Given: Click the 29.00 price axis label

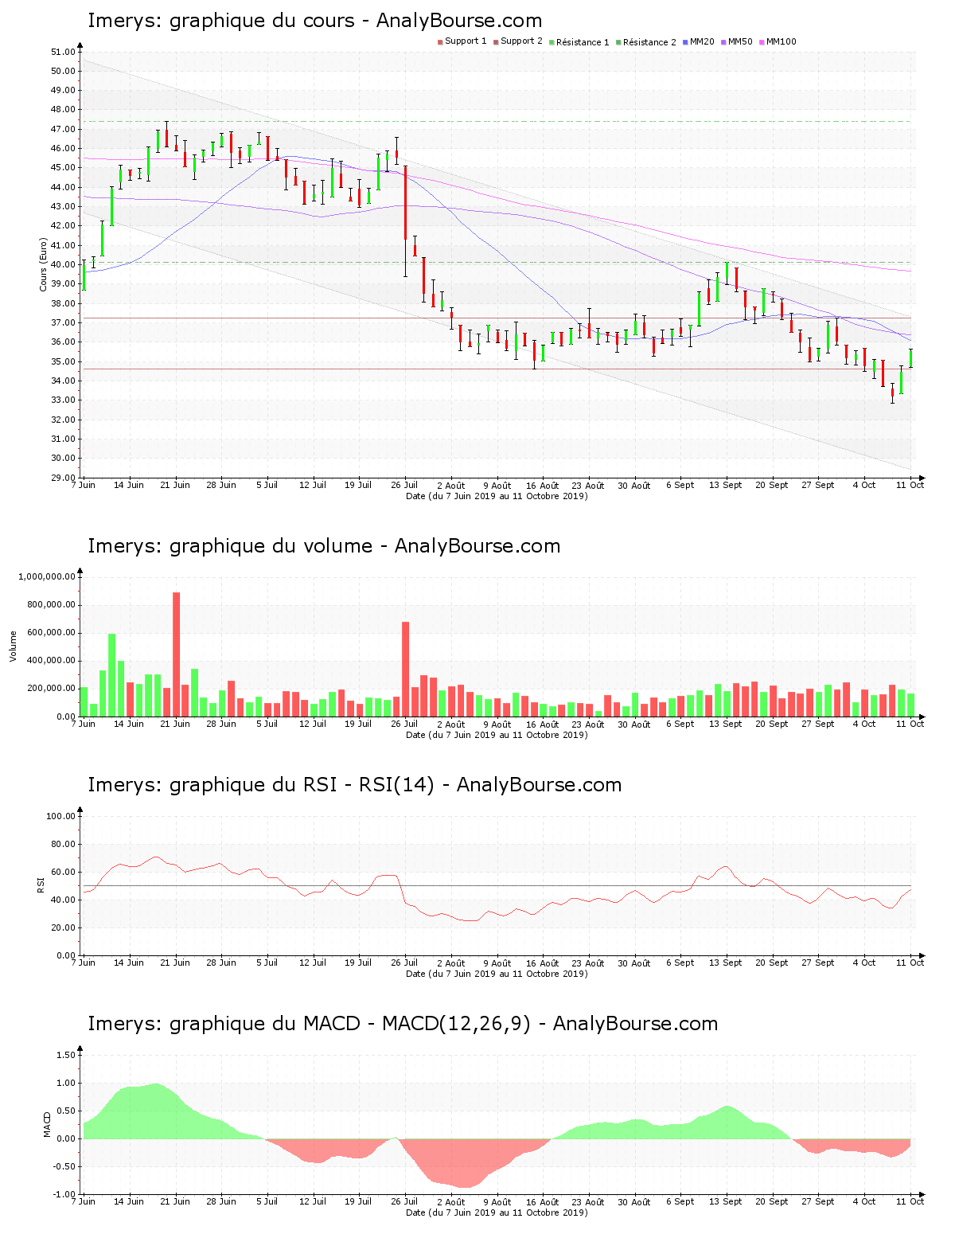Looking at the screenshot, I should [x=63, y=478].
